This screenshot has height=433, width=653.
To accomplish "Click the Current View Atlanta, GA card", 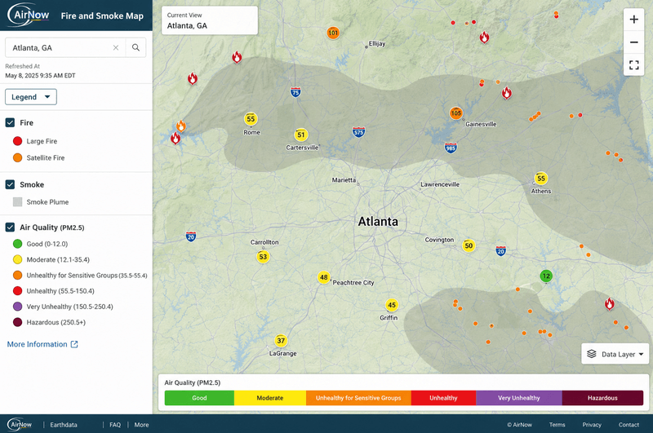I will click(x=210, y=20).
